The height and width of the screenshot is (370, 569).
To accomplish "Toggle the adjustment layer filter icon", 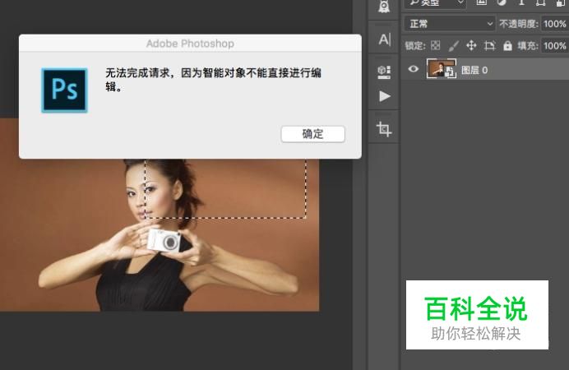I will (x=501, y=3).
